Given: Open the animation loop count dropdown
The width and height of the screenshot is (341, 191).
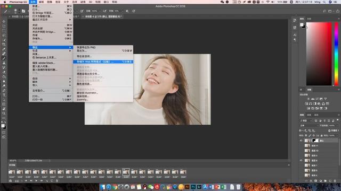Looking at the screenshot, I should (18, 181).
